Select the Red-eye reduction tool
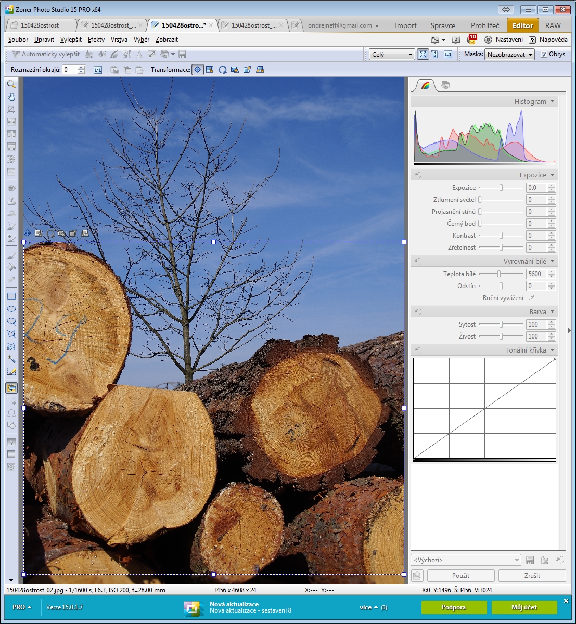 point(11,188)
